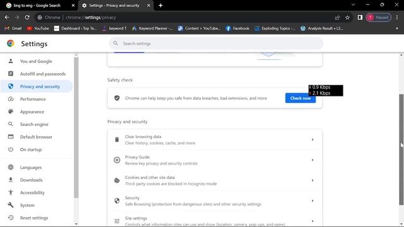This screenshot has width=404, height=227.
Task: Click the cookie icon beside Cookies row
Action: [117, 180]
